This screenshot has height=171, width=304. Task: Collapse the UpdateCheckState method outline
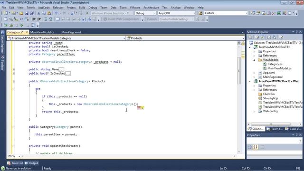[14, 146]
